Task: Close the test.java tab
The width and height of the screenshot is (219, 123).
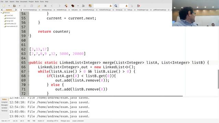Action: click(x=80, y=10)
